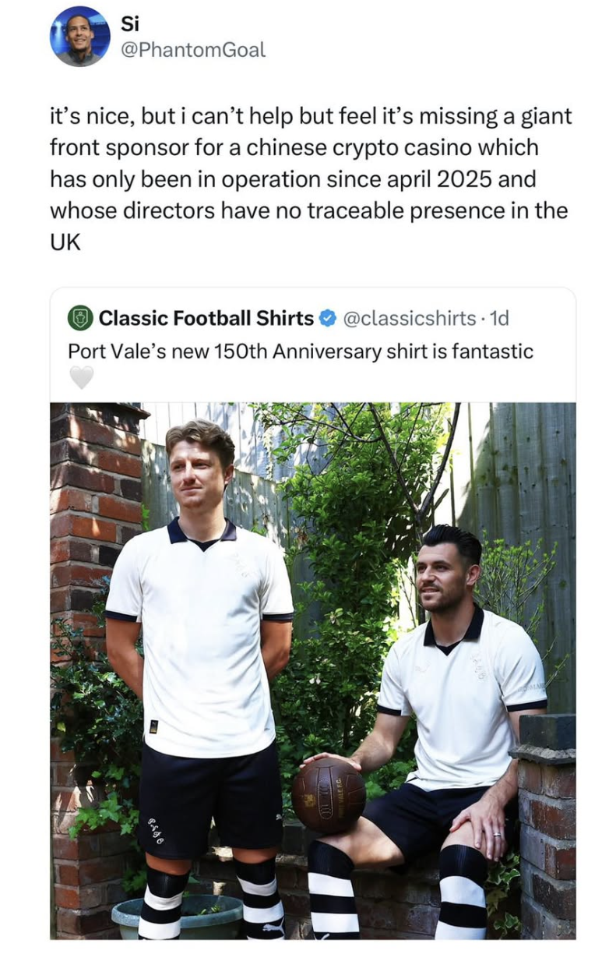Open the quoted tweet's photo of two players
This screenshot has width=609, height=954.
click(x=313, y=670)
